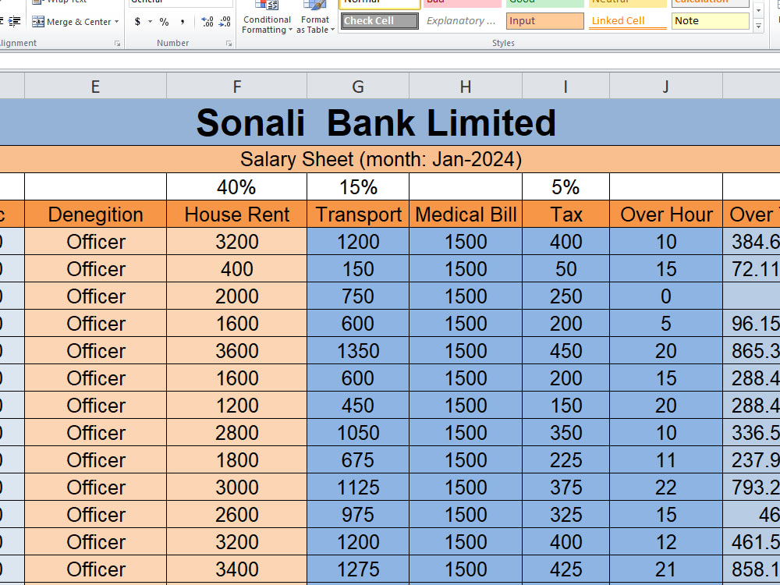Select the Denegition header cell
This screenshot has width=780, height=585.
pyautogui.click(x=95, y=214)
